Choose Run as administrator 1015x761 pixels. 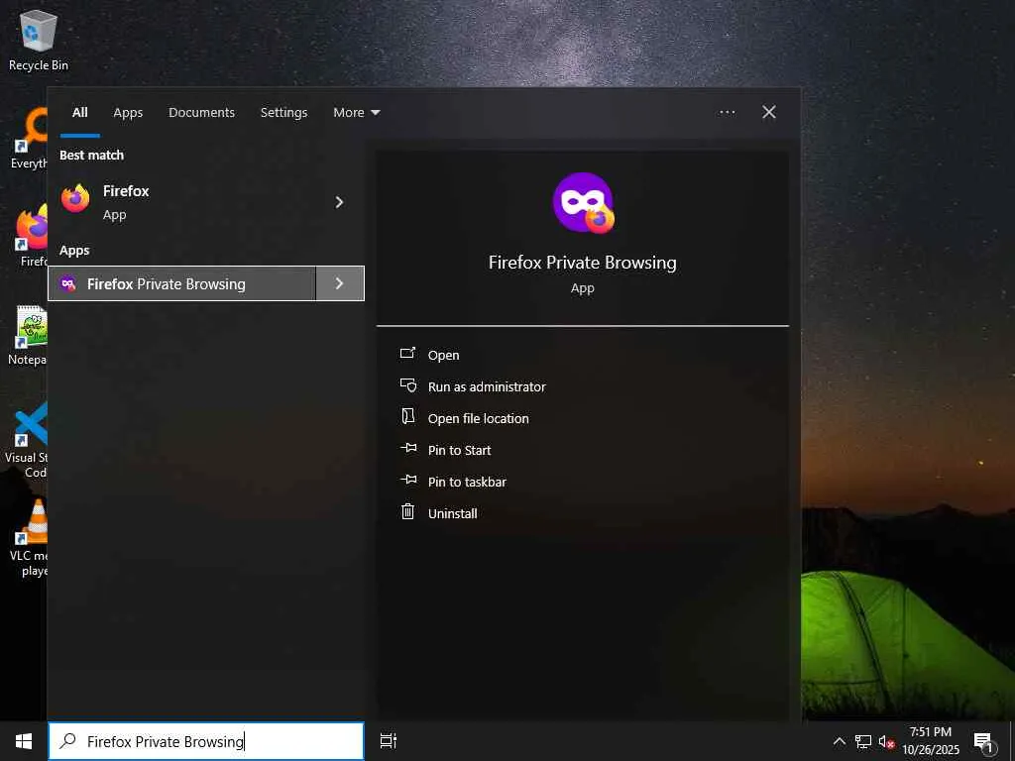(x=473, y=386)
